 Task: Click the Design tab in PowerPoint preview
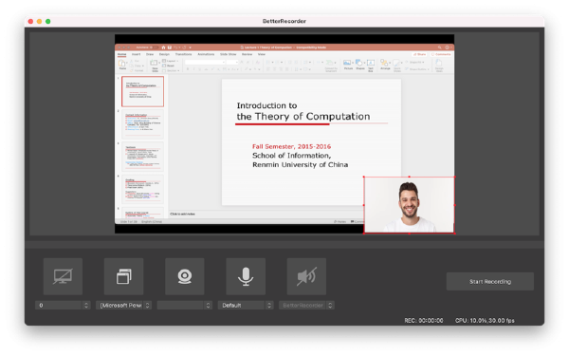164,54
